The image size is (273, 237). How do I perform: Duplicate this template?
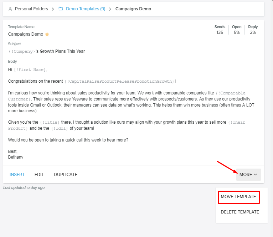point(66,175)
